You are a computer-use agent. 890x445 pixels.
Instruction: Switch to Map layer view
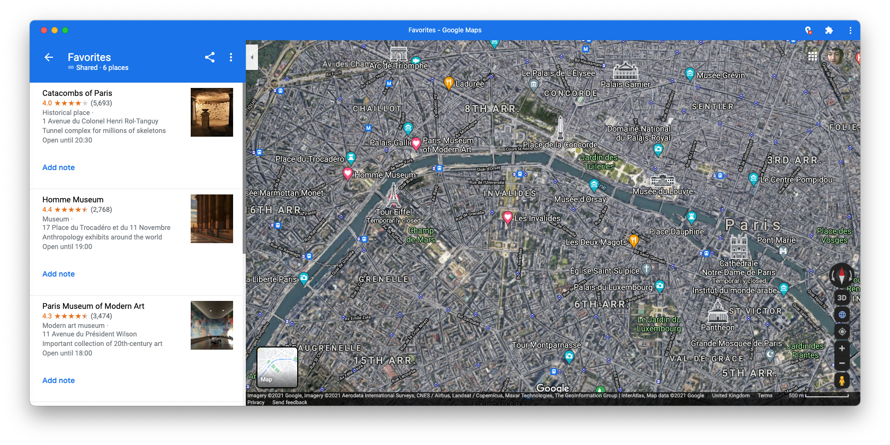[x=277, y=367]
